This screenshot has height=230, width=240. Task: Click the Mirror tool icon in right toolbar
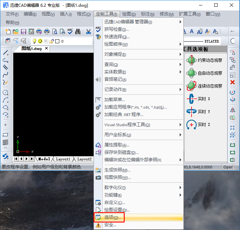[233, 110]
